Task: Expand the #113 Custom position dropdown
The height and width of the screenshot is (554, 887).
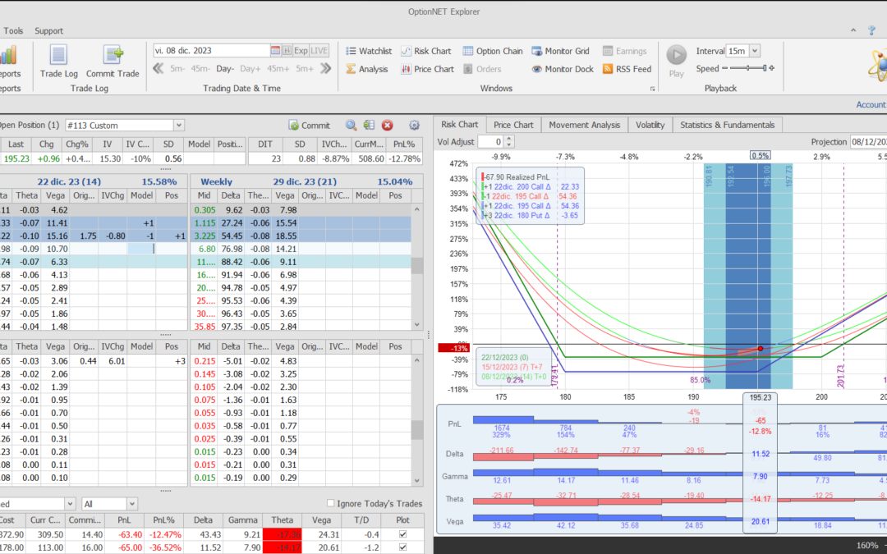Action: (x=179, y=126)
